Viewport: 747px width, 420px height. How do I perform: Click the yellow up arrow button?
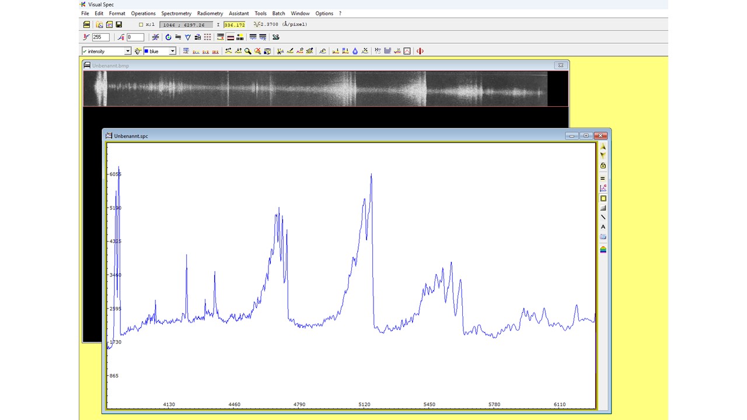point(603,147)
